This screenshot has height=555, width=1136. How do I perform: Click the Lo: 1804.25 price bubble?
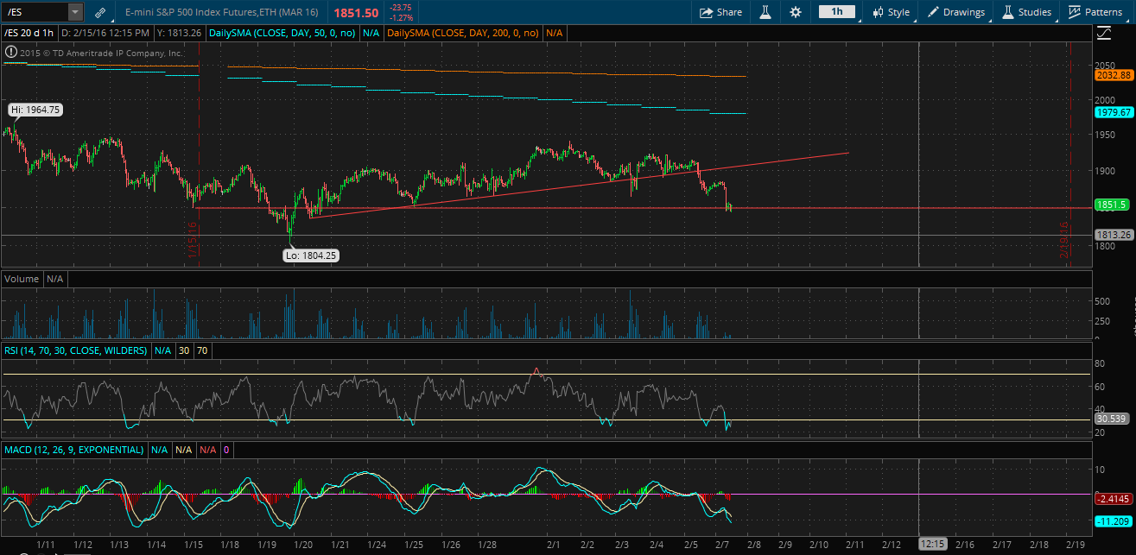click(x=312, y=255)
